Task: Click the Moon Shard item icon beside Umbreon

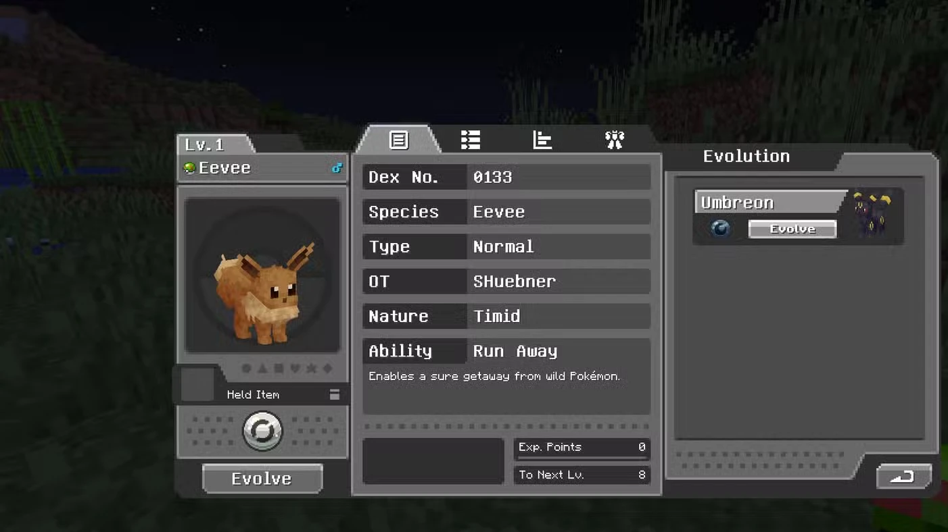Action: 721,228
